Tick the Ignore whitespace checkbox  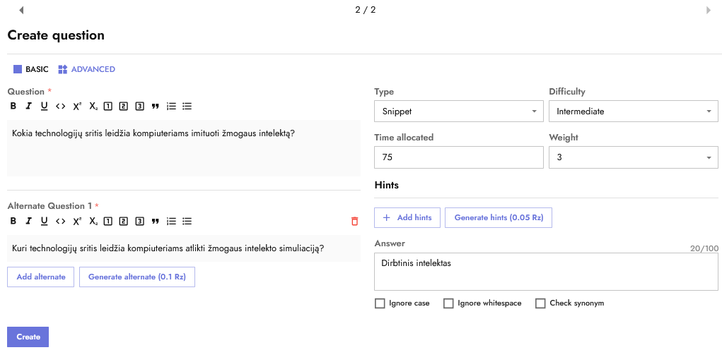click(x=448, y=303)
